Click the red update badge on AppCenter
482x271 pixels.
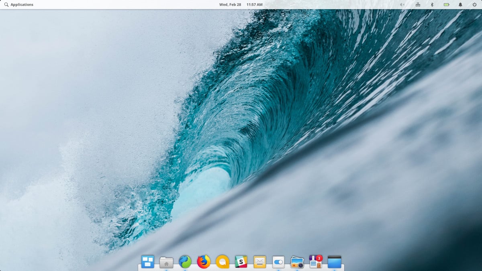click(x=319, y=258)
